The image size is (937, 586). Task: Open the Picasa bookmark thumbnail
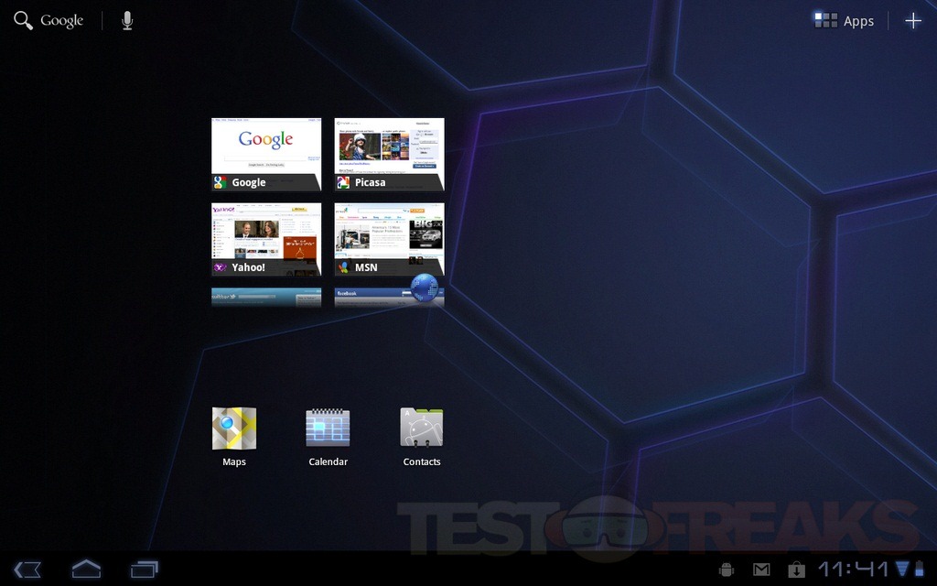pyautogui.click(x=389, y=153)
